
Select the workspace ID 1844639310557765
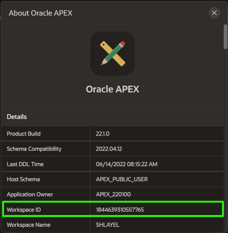120,210
